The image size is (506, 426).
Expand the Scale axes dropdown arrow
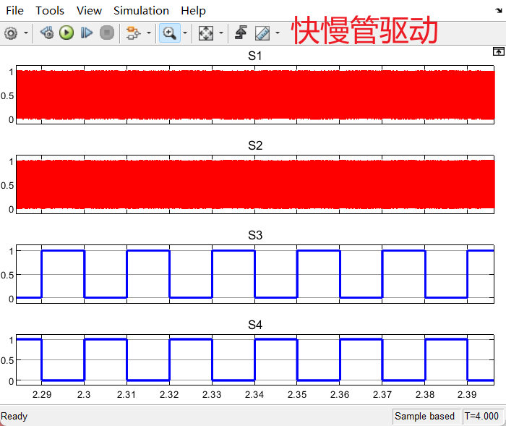coord(222,33)
